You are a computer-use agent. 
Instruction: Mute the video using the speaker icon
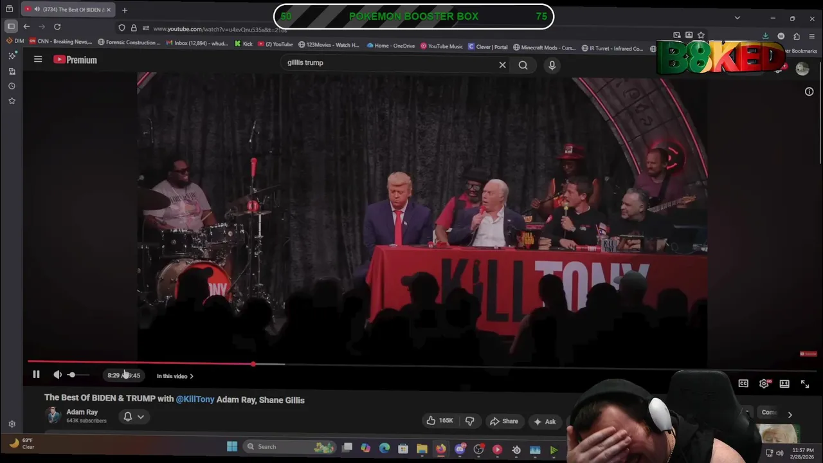58,375
